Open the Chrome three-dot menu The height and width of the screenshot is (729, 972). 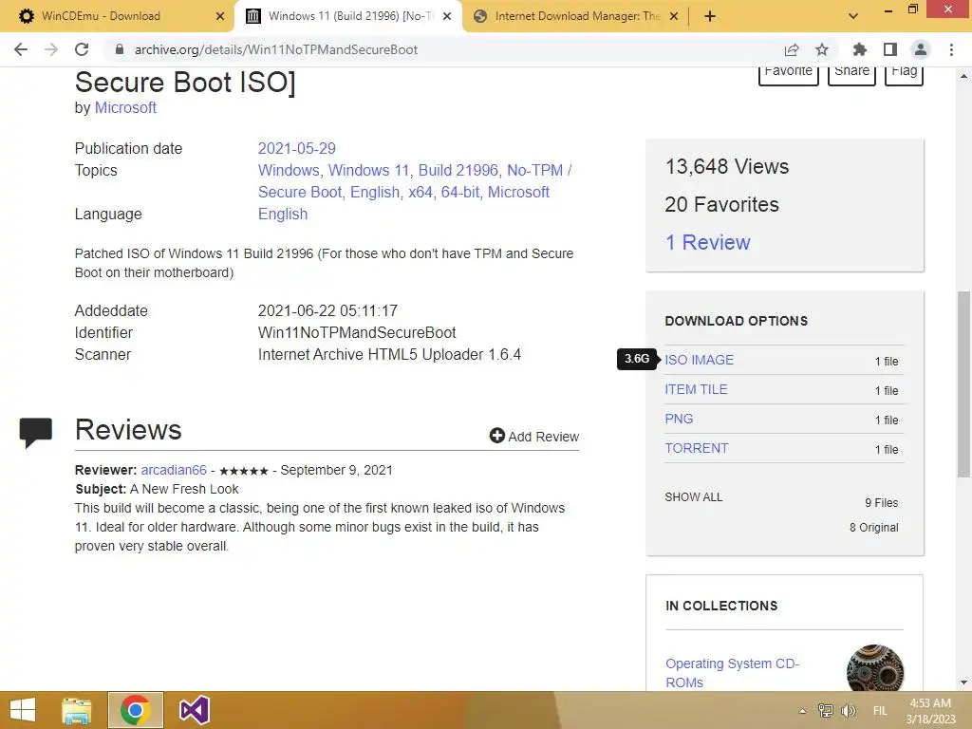pyautogui.click(x=951, y=49)
